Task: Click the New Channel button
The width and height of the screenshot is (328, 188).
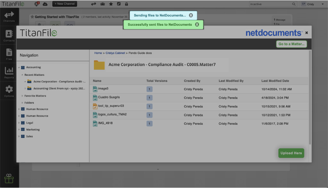Action: coord(65,4)
